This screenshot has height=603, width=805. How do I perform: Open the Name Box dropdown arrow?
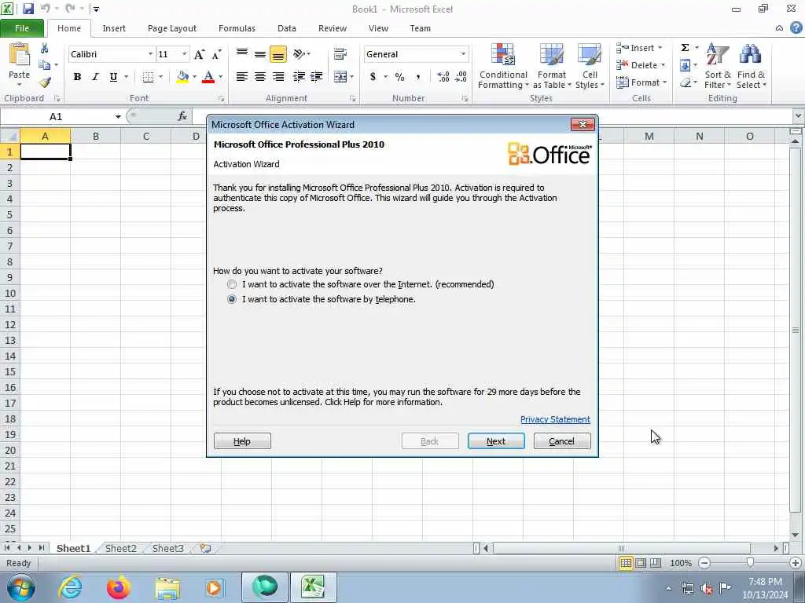pyautogui.click(x=118, y=117)
